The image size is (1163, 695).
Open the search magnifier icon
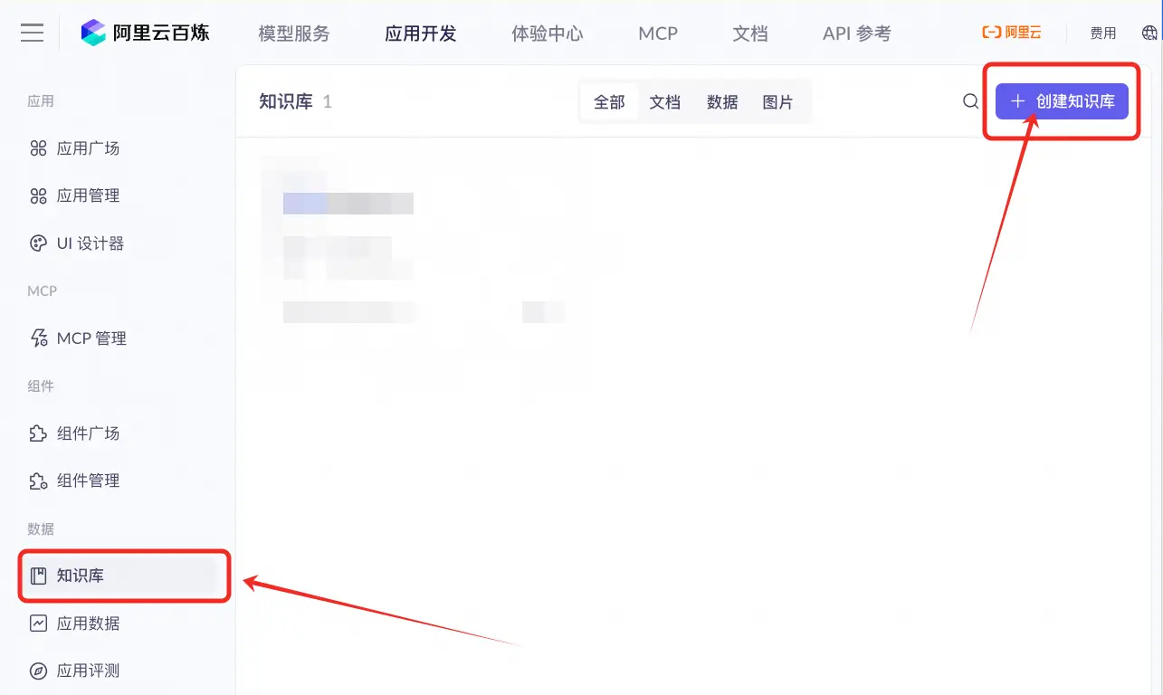click(x=970, y=101)
